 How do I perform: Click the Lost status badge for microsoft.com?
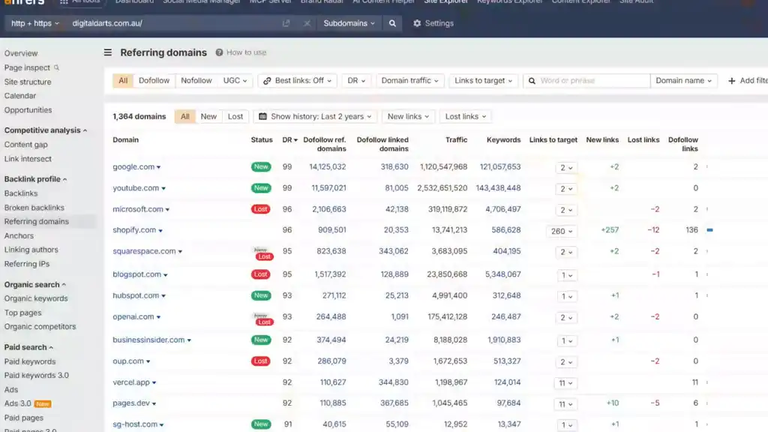coord(260,209)
